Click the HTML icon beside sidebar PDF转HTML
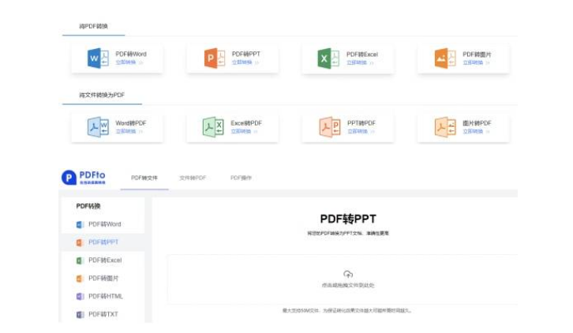 click(80, 297)
